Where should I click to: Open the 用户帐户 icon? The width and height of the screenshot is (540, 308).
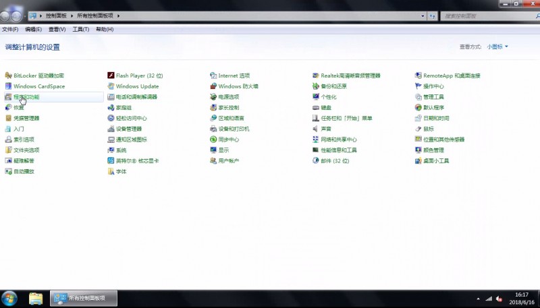213,161
